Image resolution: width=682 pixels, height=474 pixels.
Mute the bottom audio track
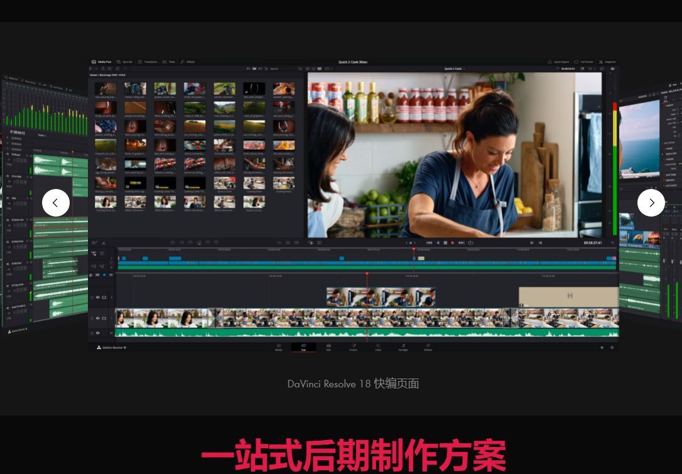(x=97, y=333)
